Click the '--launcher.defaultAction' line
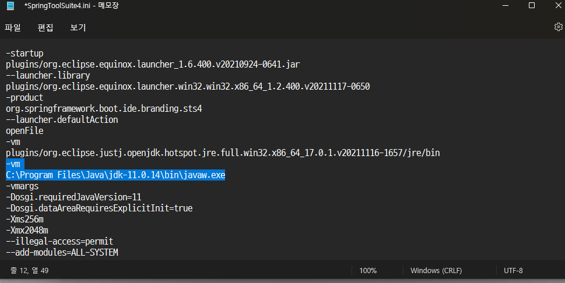Screen dimensions: 565x283 click(x=62, y=119)
